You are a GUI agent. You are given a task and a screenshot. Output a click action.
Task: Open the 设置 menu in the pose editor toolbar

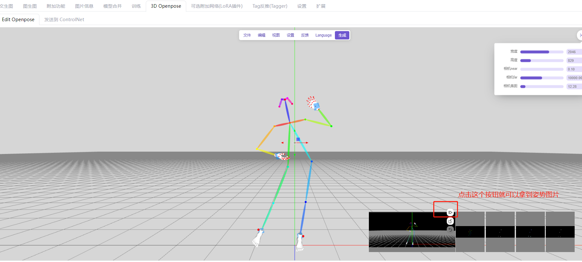(x=290, y=35)
